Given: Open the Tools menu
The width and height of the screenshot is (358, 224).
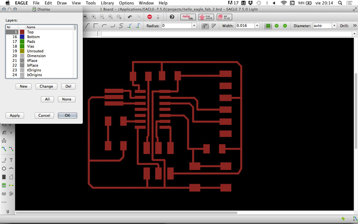Looking at the screenshot, I should 91,3.
